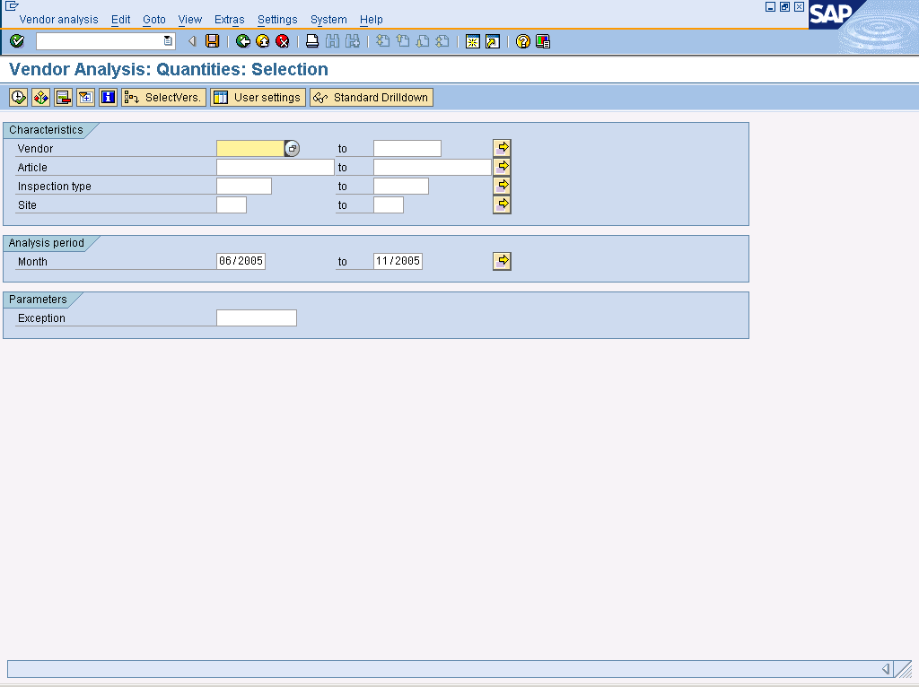This screenshot has width=919, height=687.
Task: Open Help via the question mark icon
Action: (x=523, y=41)
